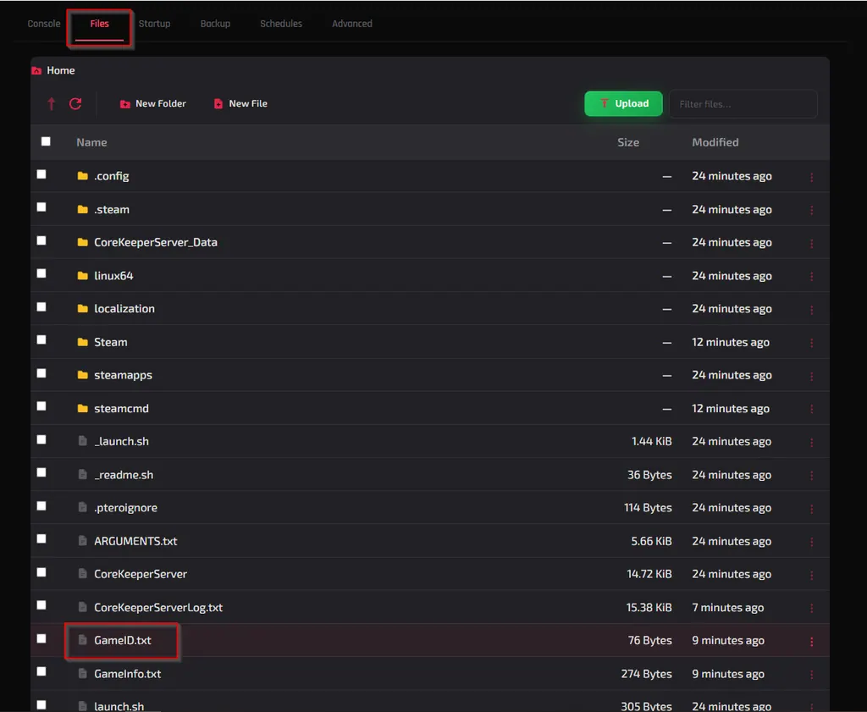This screenshot has width=867, height=712.
Task: Click the ARGUMENTS.txt file icon
Action: click(x=82, y=541)
